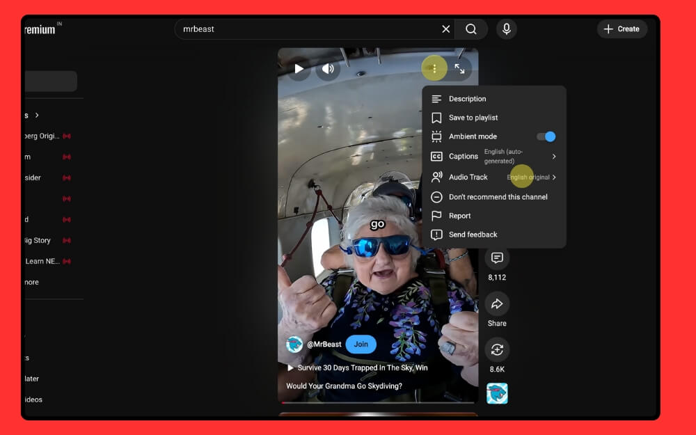Image resolution: width=696 pixels, height=435 pixels.
Task: Click the Share icon
Action: click(x=497, y=303)
